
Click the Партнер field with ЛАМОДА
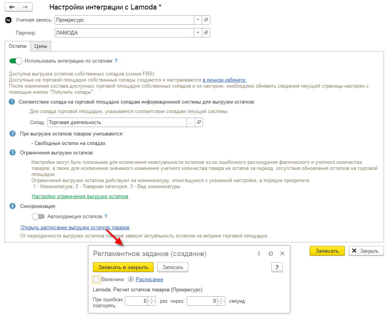(x=124, y=33)
